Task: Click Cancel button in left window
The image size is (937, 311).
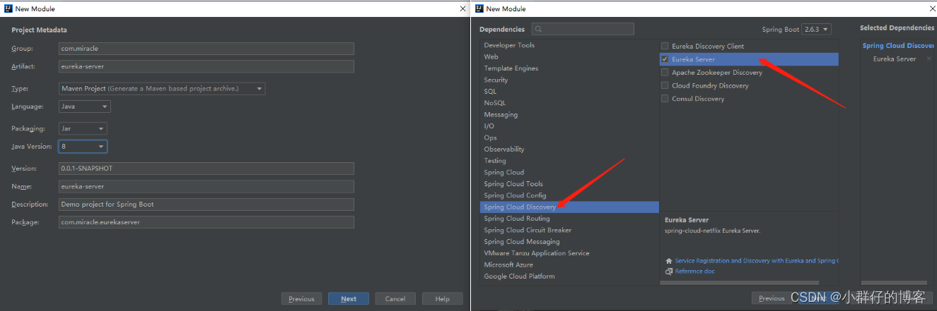Action: 395,299
